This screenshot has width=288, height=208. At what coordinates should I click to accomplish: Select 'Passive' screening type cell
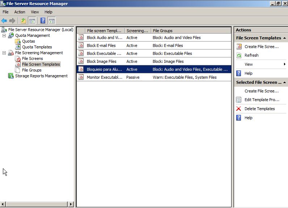click(x=133, y=77)
